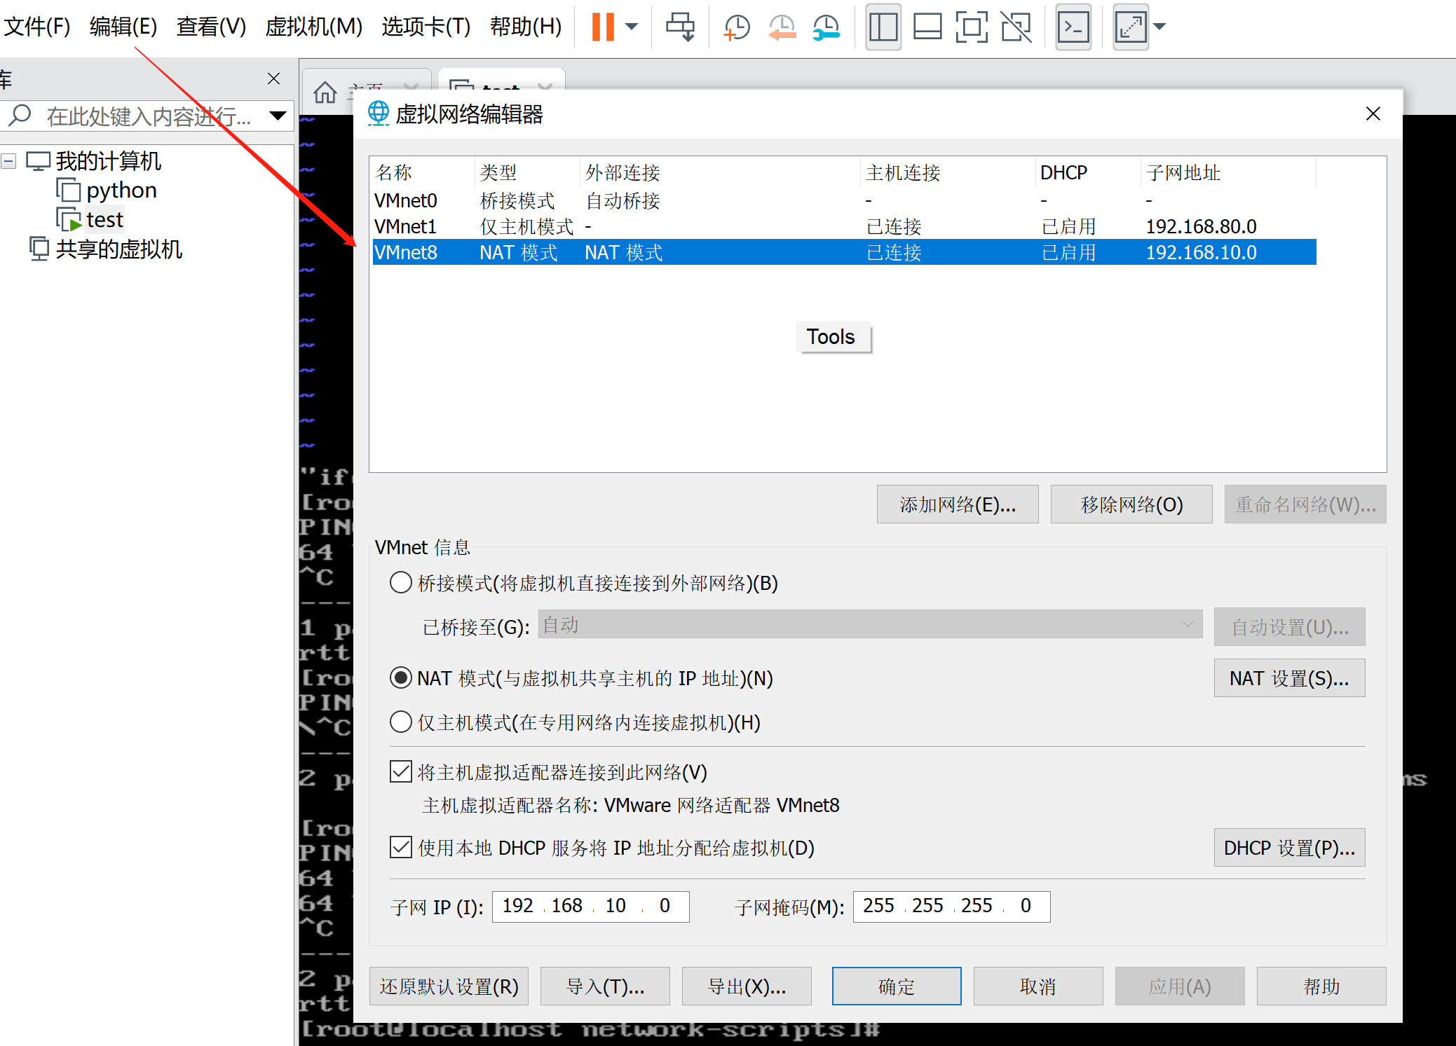Select the 仅主机模式 radio button

[x=401, y=722]
